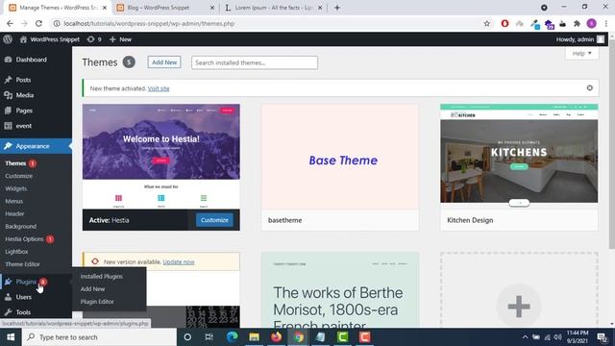Close the Lorem Ipsum browser tab

pyautogui.click(x=320, y=8)
